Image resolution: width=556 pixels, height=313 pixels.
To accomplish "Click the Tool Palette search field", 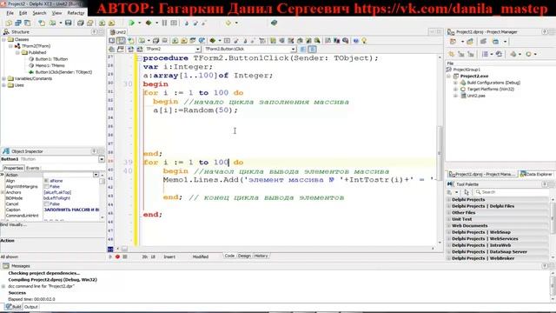I will pyautogui.click(x=511, y=192).
